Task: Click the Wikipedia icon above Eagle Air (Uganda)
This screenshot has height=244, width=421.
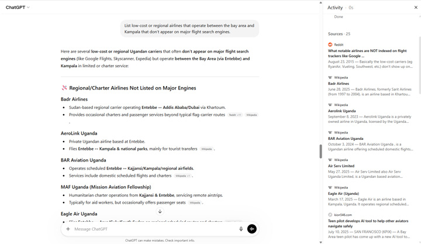Action: tap(330, 187)
